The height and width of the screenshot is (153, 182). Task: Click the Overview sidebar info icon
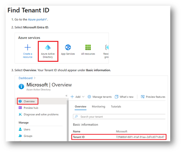pos(20,101)
